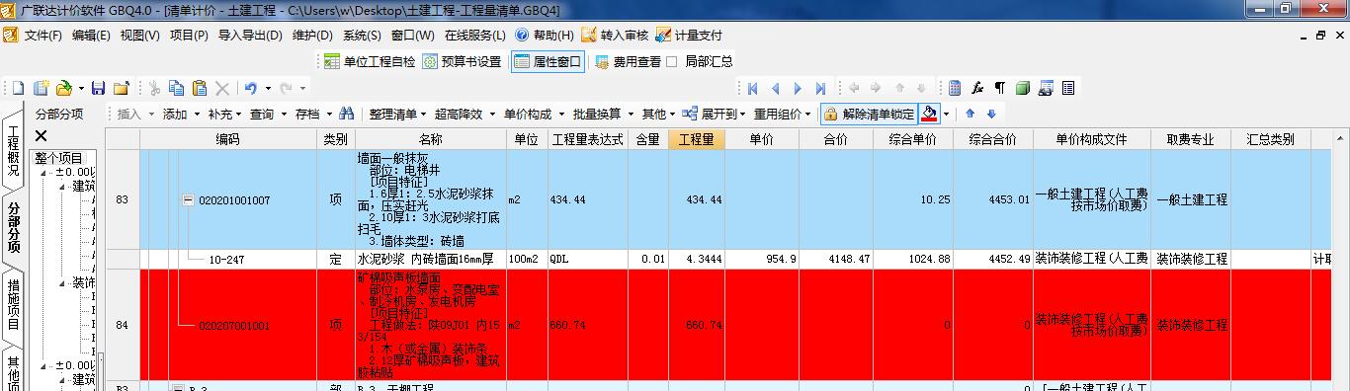Move item down with blue arrow
This screenshot has height=391, width=1350.
coord(991,114)
